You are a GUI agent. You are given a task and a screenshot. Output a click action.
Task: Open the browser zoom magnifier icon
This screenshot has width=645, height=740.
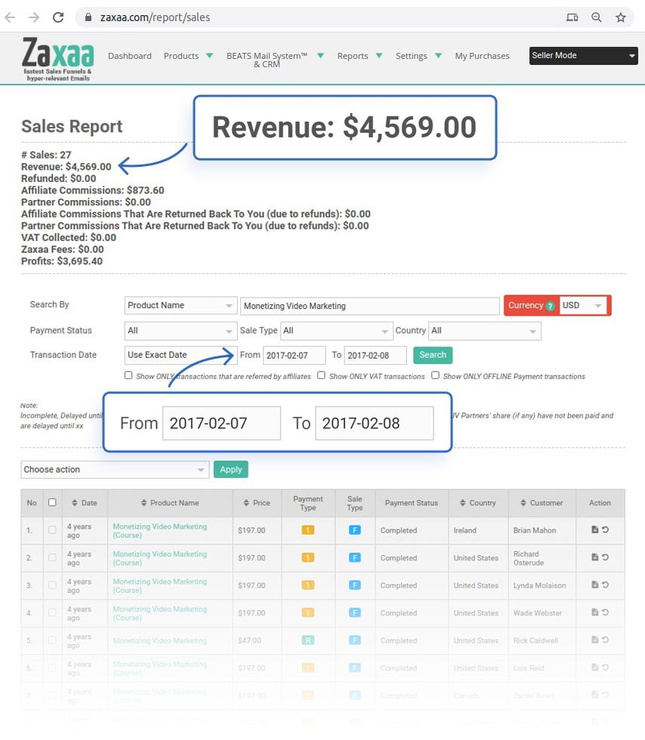point(597,17)
